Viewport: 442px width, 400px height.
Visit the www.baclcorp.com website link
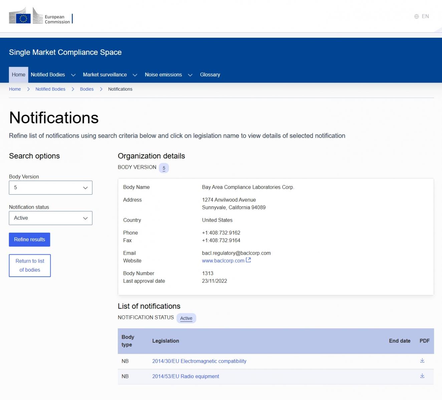pos(223,261)
